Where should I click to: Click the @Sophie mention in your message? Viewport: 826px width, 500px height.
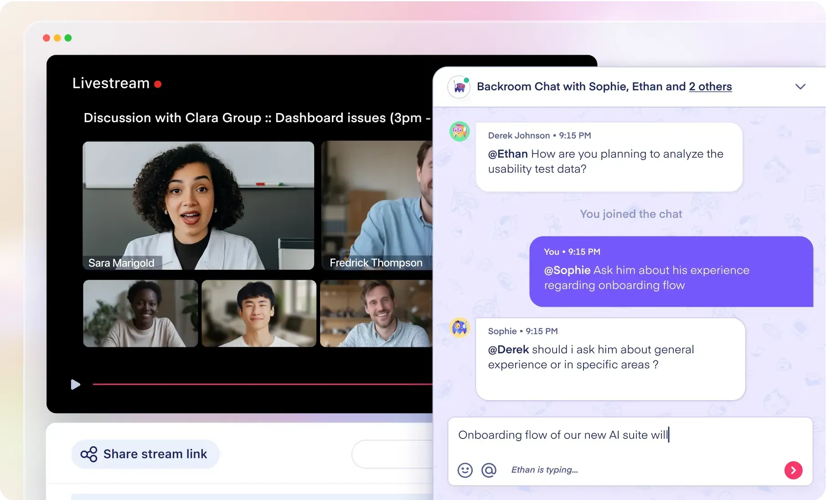point(568,270)
